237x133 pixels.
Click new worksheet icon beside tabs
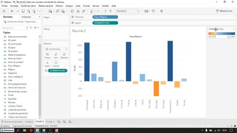pos(59,122)
